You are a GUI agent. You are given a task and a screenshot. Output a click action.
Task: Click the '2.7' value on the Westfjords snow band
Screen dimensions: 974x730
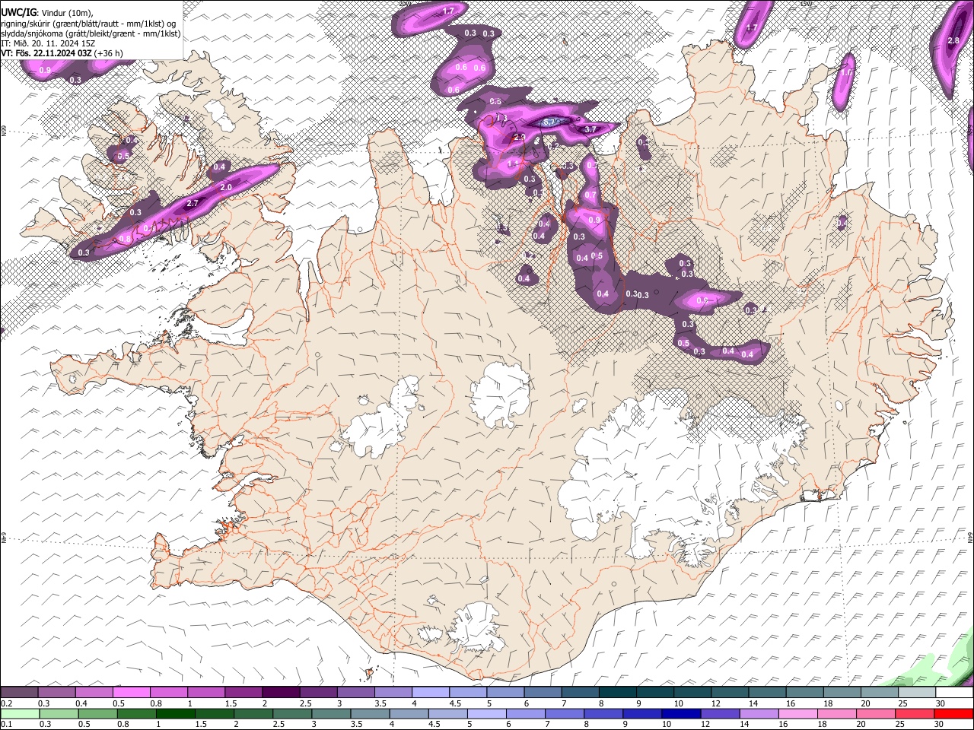tap(193, 204)
